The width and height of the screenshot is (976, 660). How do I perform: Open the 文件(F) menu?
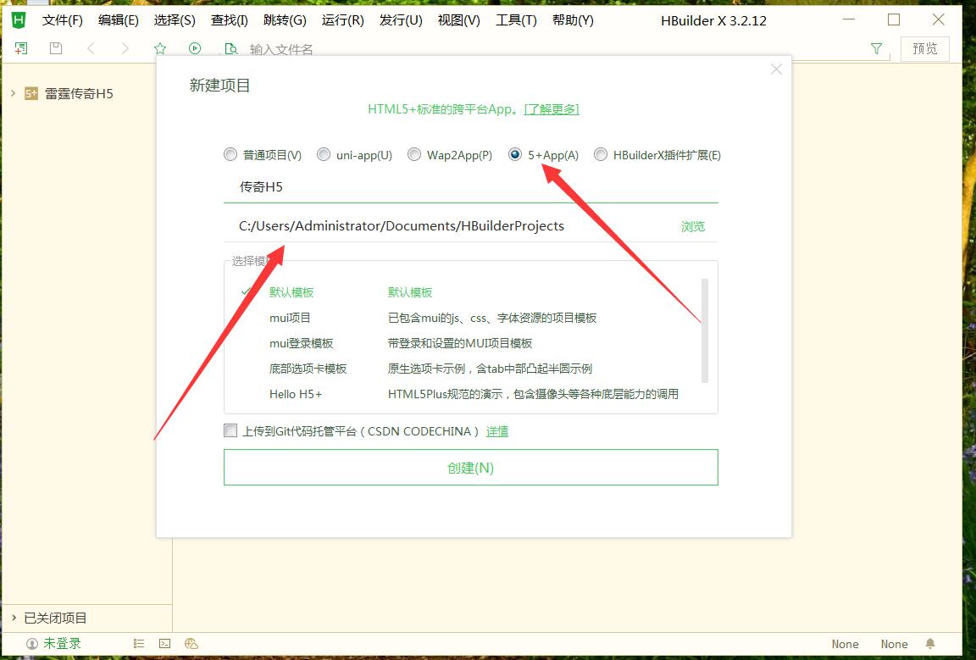63,20
